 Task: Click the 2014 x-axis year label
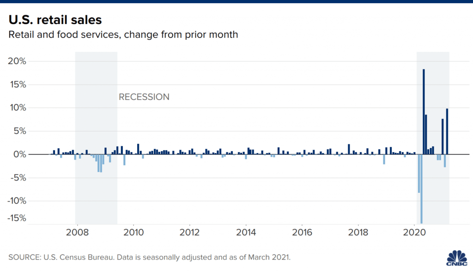pos(246,232)
